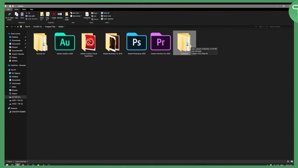Refresh the folder via address bar button
Viewport: 298px width, 168px height.
(x=260, y=27)
